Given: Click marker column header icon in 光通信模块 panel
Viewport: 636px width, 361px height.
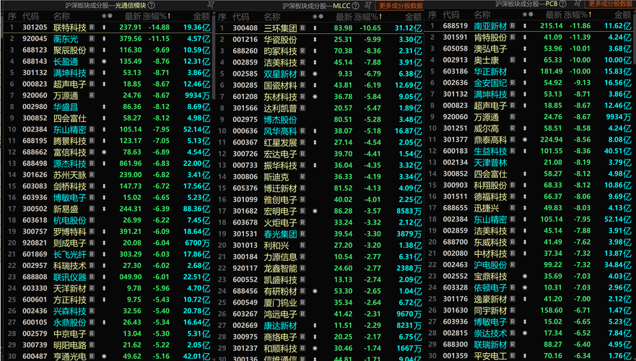Looking at the screenshot, I should point(107,16).
